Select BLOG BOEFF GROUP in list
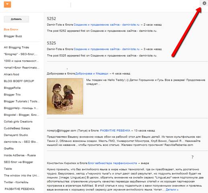Screen dimensions: 208x193 point(19,81)
